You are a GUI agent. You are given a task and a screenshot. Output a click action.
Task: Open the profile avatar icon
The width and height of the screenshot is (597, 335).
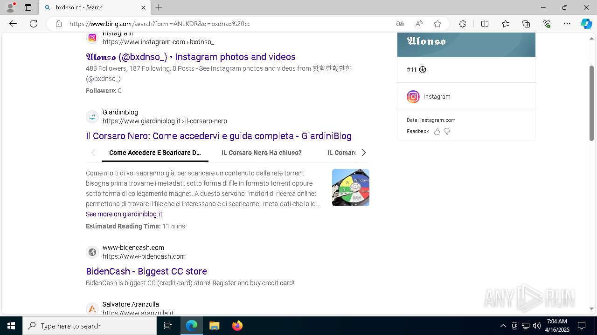pos(10,7)
